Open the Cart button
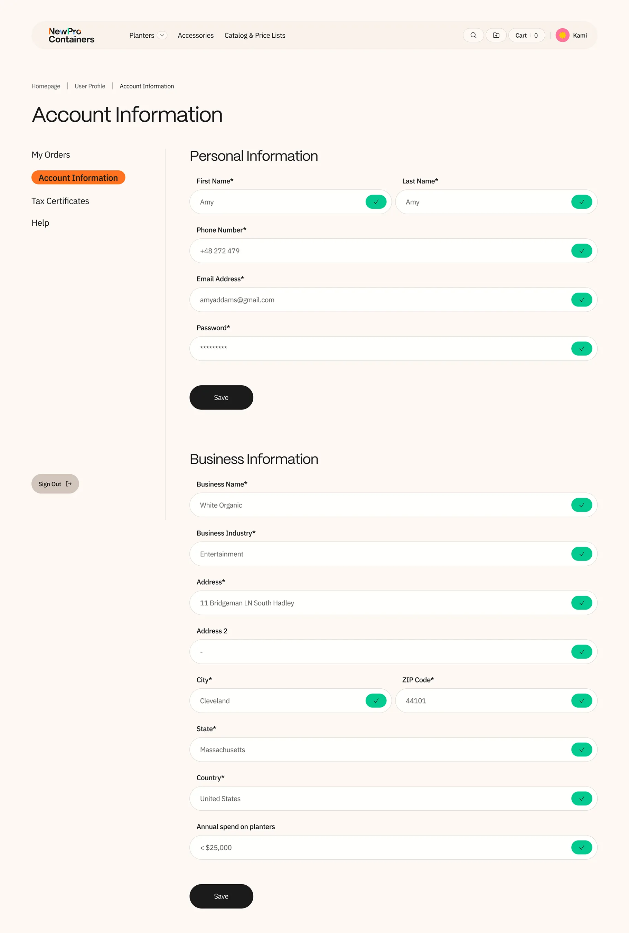The image size is (629, 933). tap(526, 35)
